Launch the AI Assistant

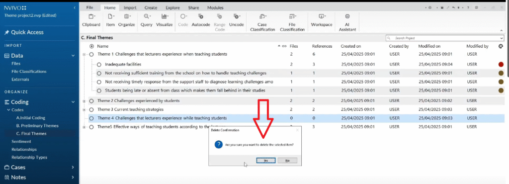click(x=347, y=22)
